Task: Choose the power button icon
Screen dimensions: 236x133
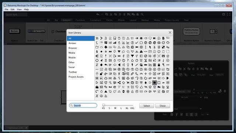Action: tap(106, 78)
